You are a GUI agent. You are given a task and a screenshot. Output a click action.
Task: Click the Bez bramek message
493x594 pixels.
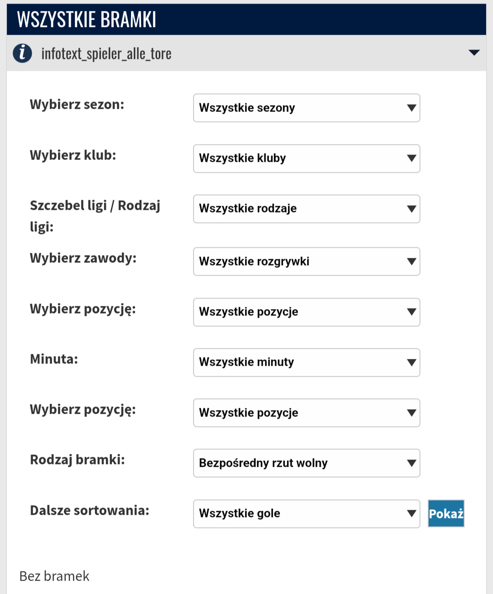[54, 576]
